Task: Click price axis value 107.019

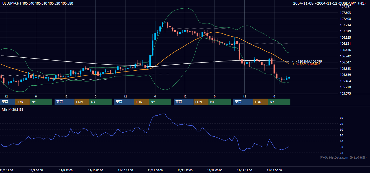Action: 345,31
